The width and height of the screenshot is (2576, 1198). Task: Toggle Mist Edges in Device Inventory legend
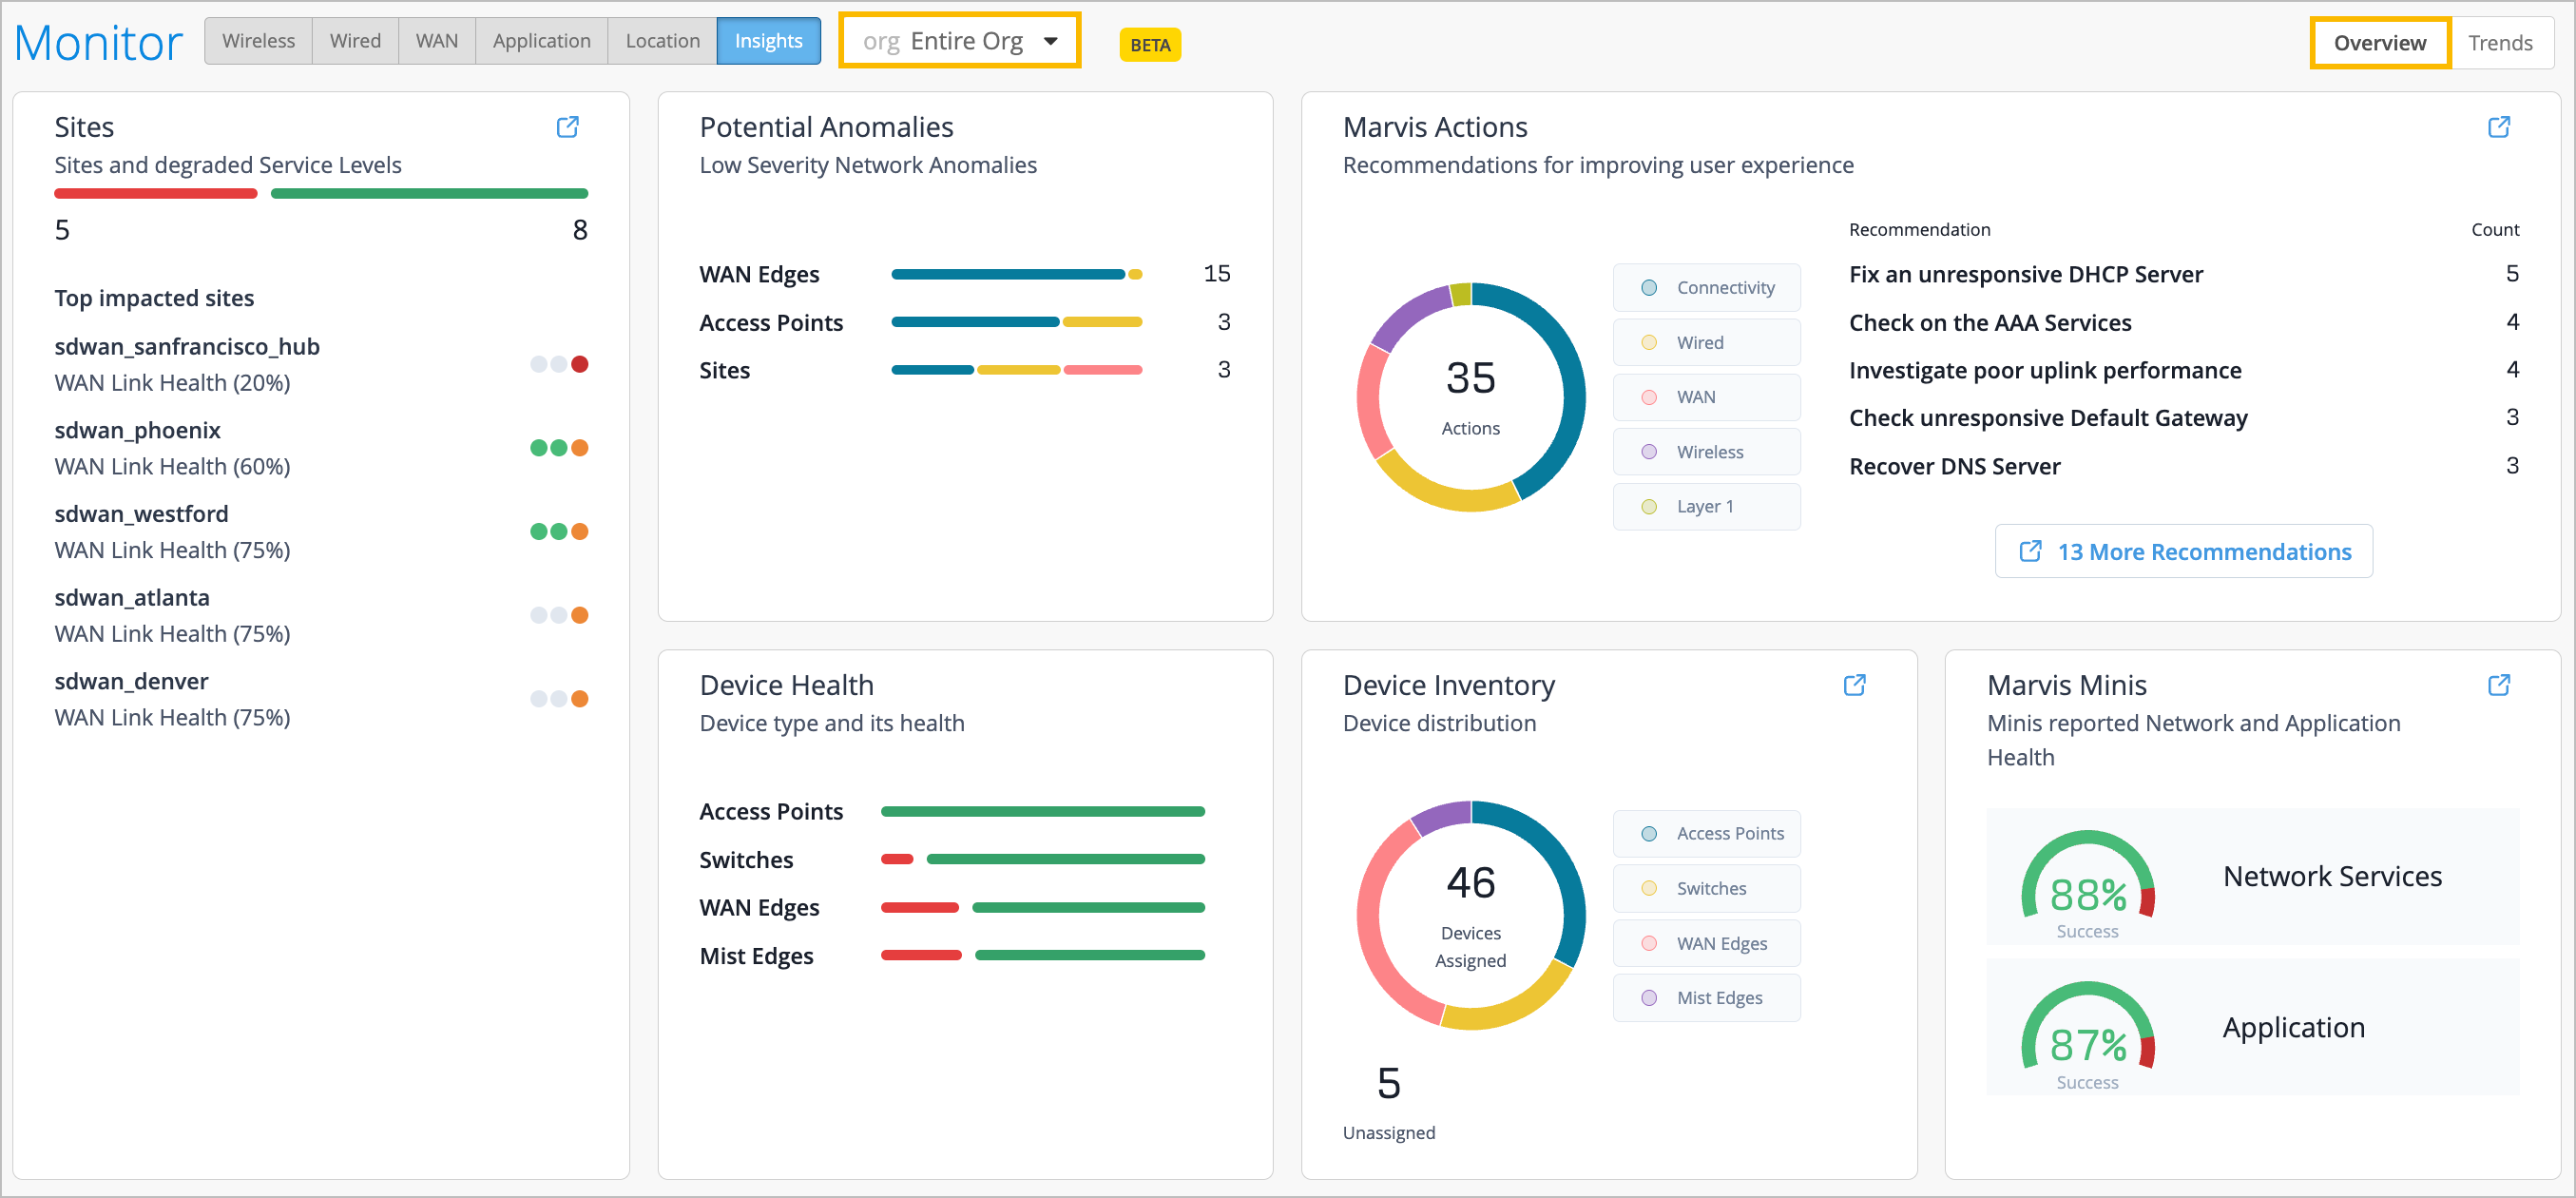1706,997
